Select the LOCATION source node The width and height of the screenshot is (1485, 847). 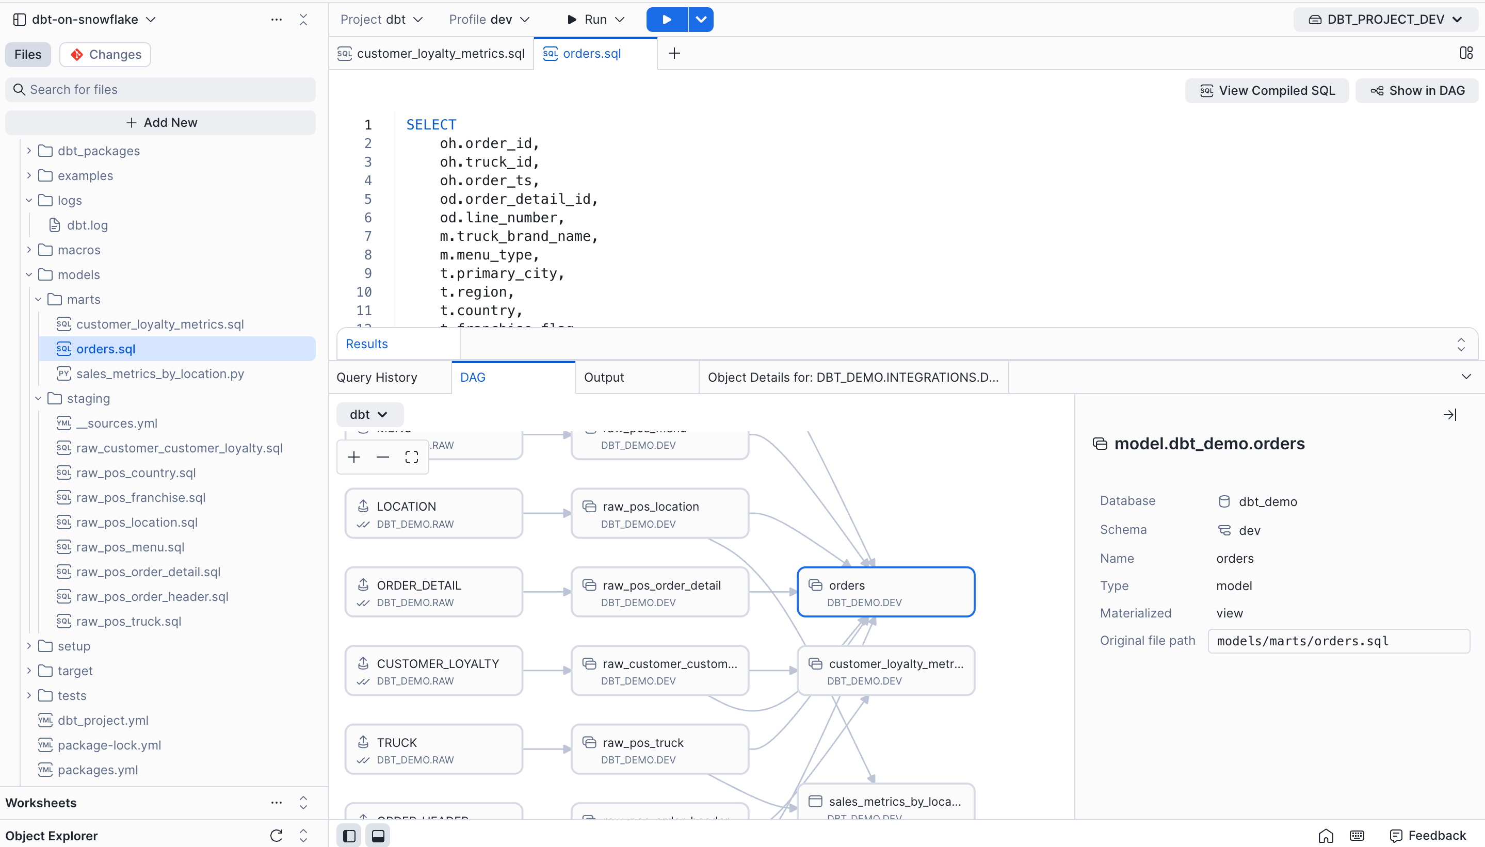(434, 514)
